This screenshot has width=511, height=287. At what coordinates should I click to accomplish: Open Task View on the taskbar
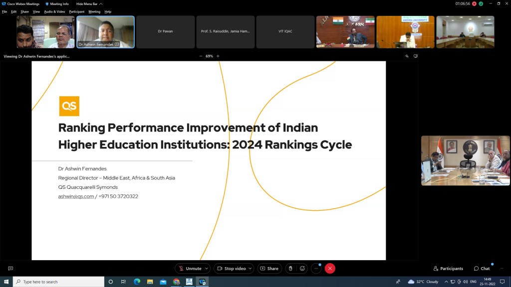coord(124,282)
